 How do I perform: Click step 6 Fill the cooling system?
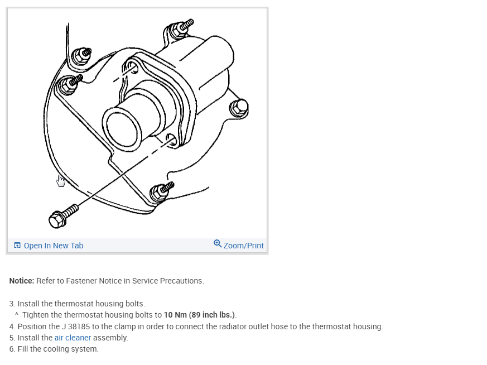54,349
